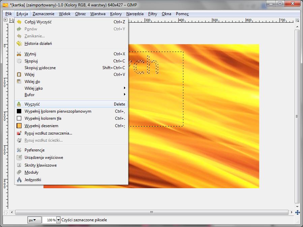Screen dimensions: 303x227
Task: Click the Delete shortcut label
Action: 119,104
